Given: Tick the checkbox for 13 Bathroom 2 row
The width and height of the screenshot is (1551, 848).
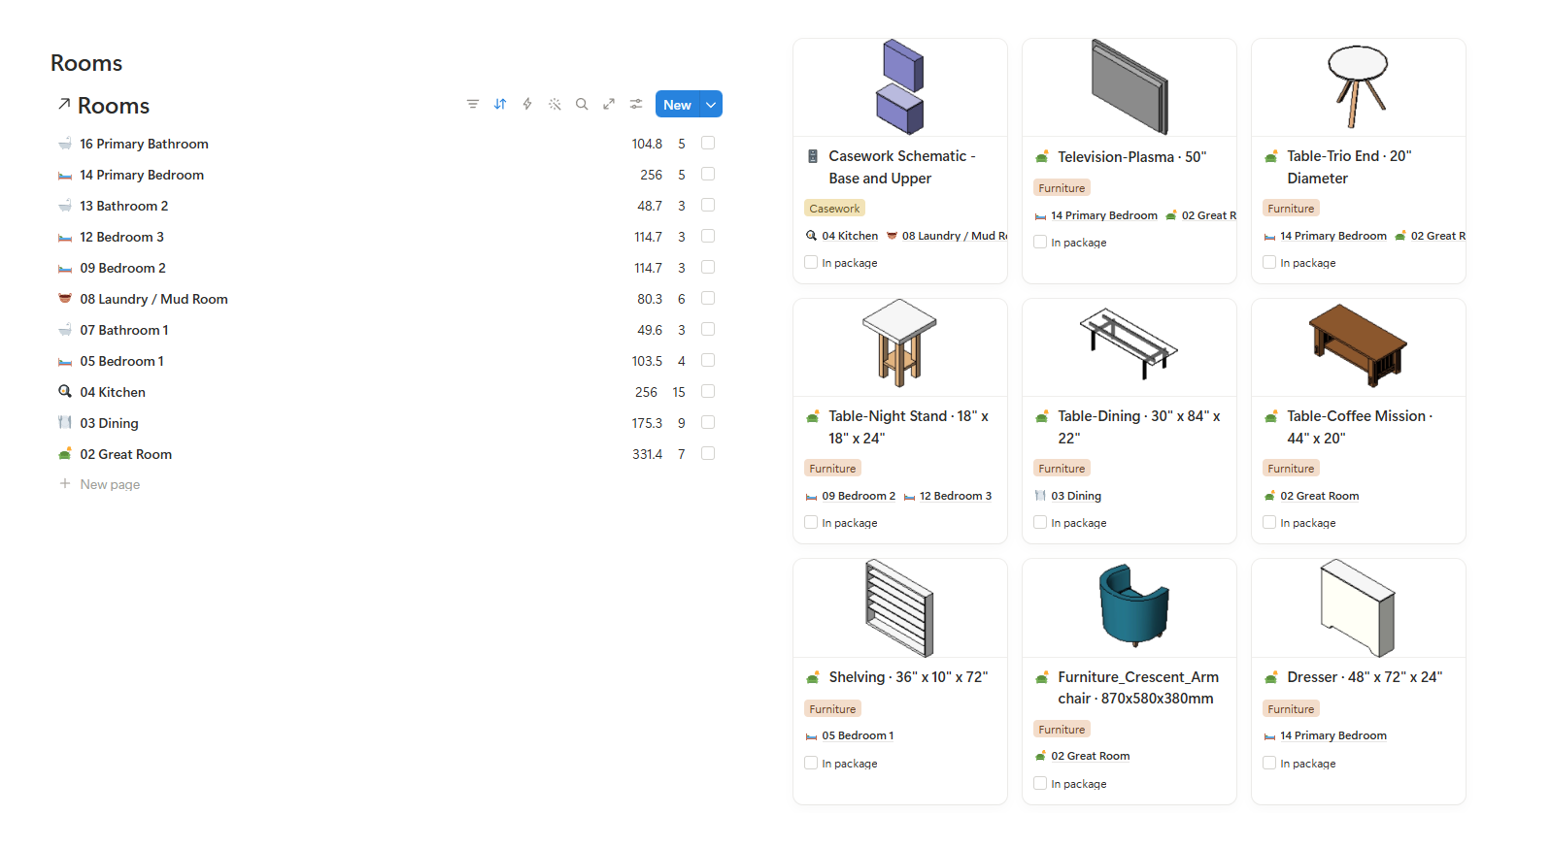Looking at the screenshot, I should pyautogui.click(x=708, y=205).
